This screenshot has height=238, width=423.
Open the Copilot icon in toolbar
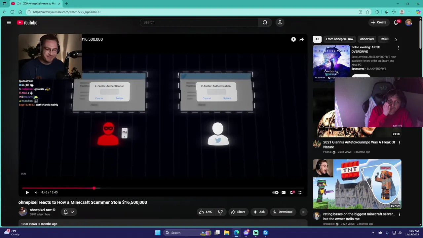tap(418, 12)
